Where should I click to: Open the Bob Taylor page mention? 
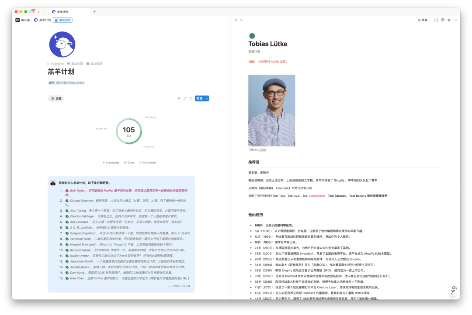[75, 191]
